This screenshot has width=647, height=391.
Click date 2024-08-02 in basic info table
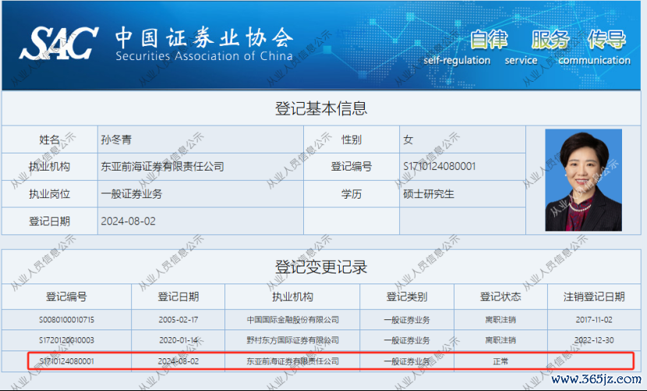pyautogui.click(x=129, y=221)
